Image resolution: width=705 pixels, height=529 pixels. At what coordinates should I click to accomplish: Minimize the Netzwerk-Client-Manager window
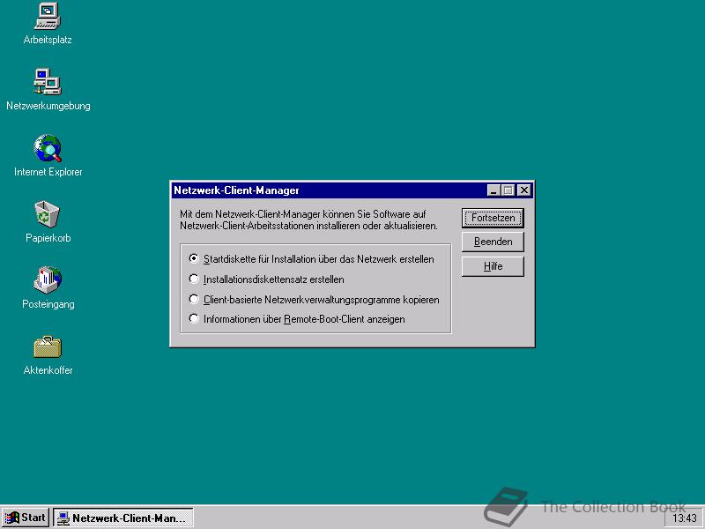pos(494,190)
